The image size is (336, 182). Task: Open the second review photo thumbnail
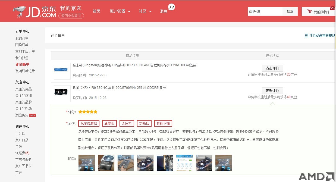[106, 163]
